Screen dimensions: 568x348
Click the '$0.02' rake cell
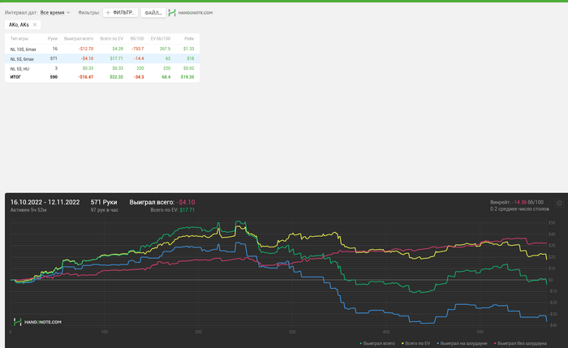189,68
